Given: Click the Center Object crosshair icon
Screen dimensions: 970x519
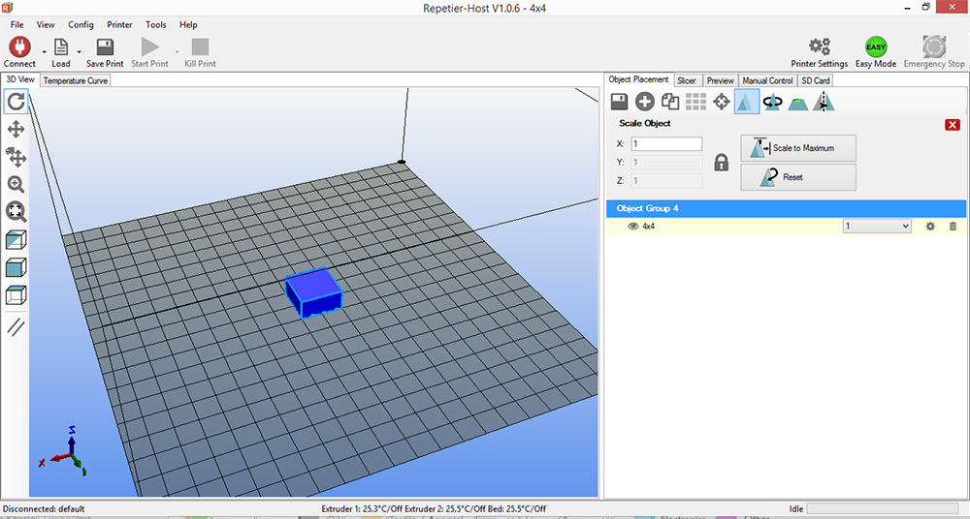Looking at the screenshot, I should [722, 102].
